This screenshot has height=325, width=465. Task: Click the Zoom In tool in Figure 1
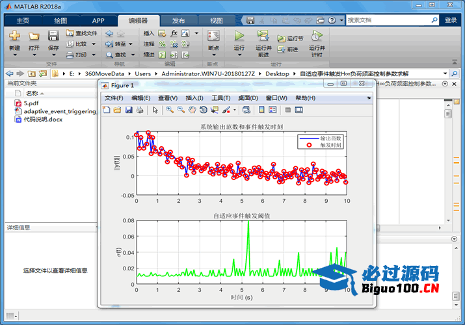tap(170, 110)
